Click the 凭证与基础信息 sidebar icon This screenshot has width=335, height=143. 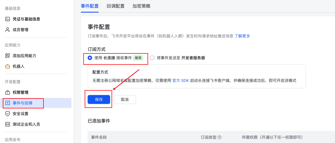point(8,19)
